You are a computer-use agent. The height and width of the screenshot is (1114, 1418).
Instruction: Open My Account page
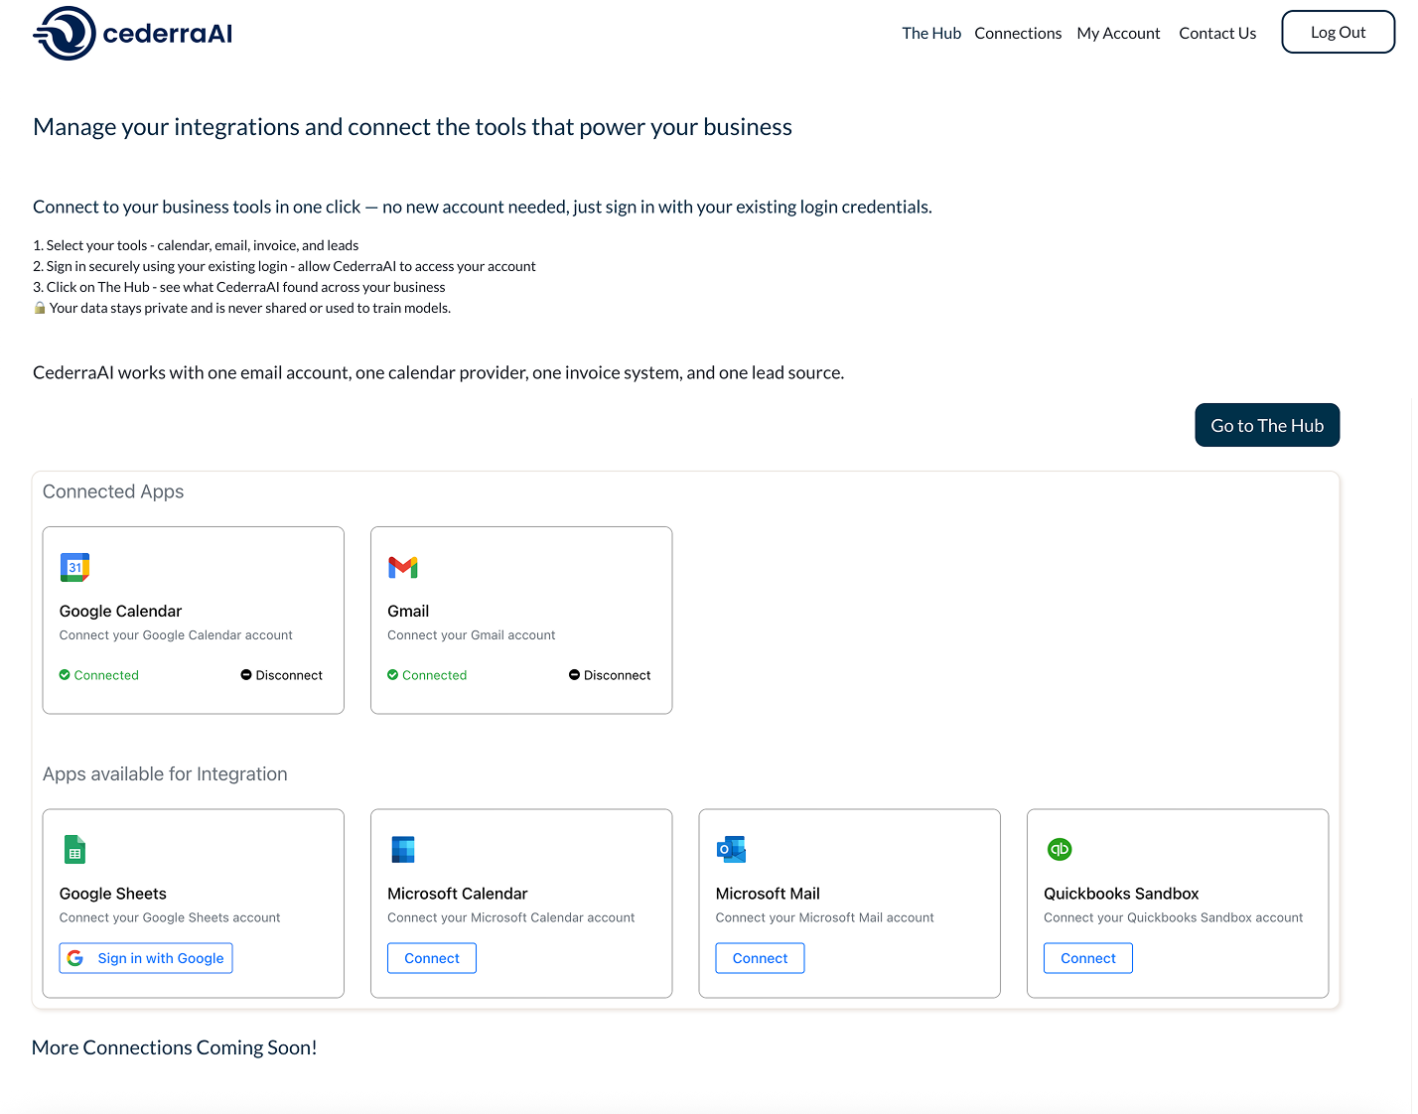[1118, 33]
